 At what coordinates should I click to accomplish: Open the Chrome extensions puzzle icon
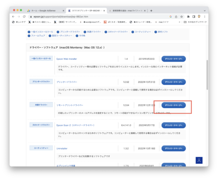tap(188, 17)
